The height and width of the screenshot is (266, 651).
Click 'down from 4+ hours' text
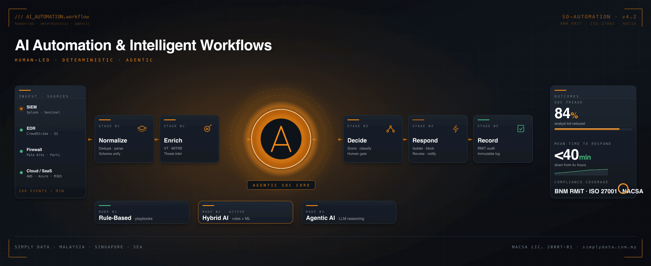(570, 165)
